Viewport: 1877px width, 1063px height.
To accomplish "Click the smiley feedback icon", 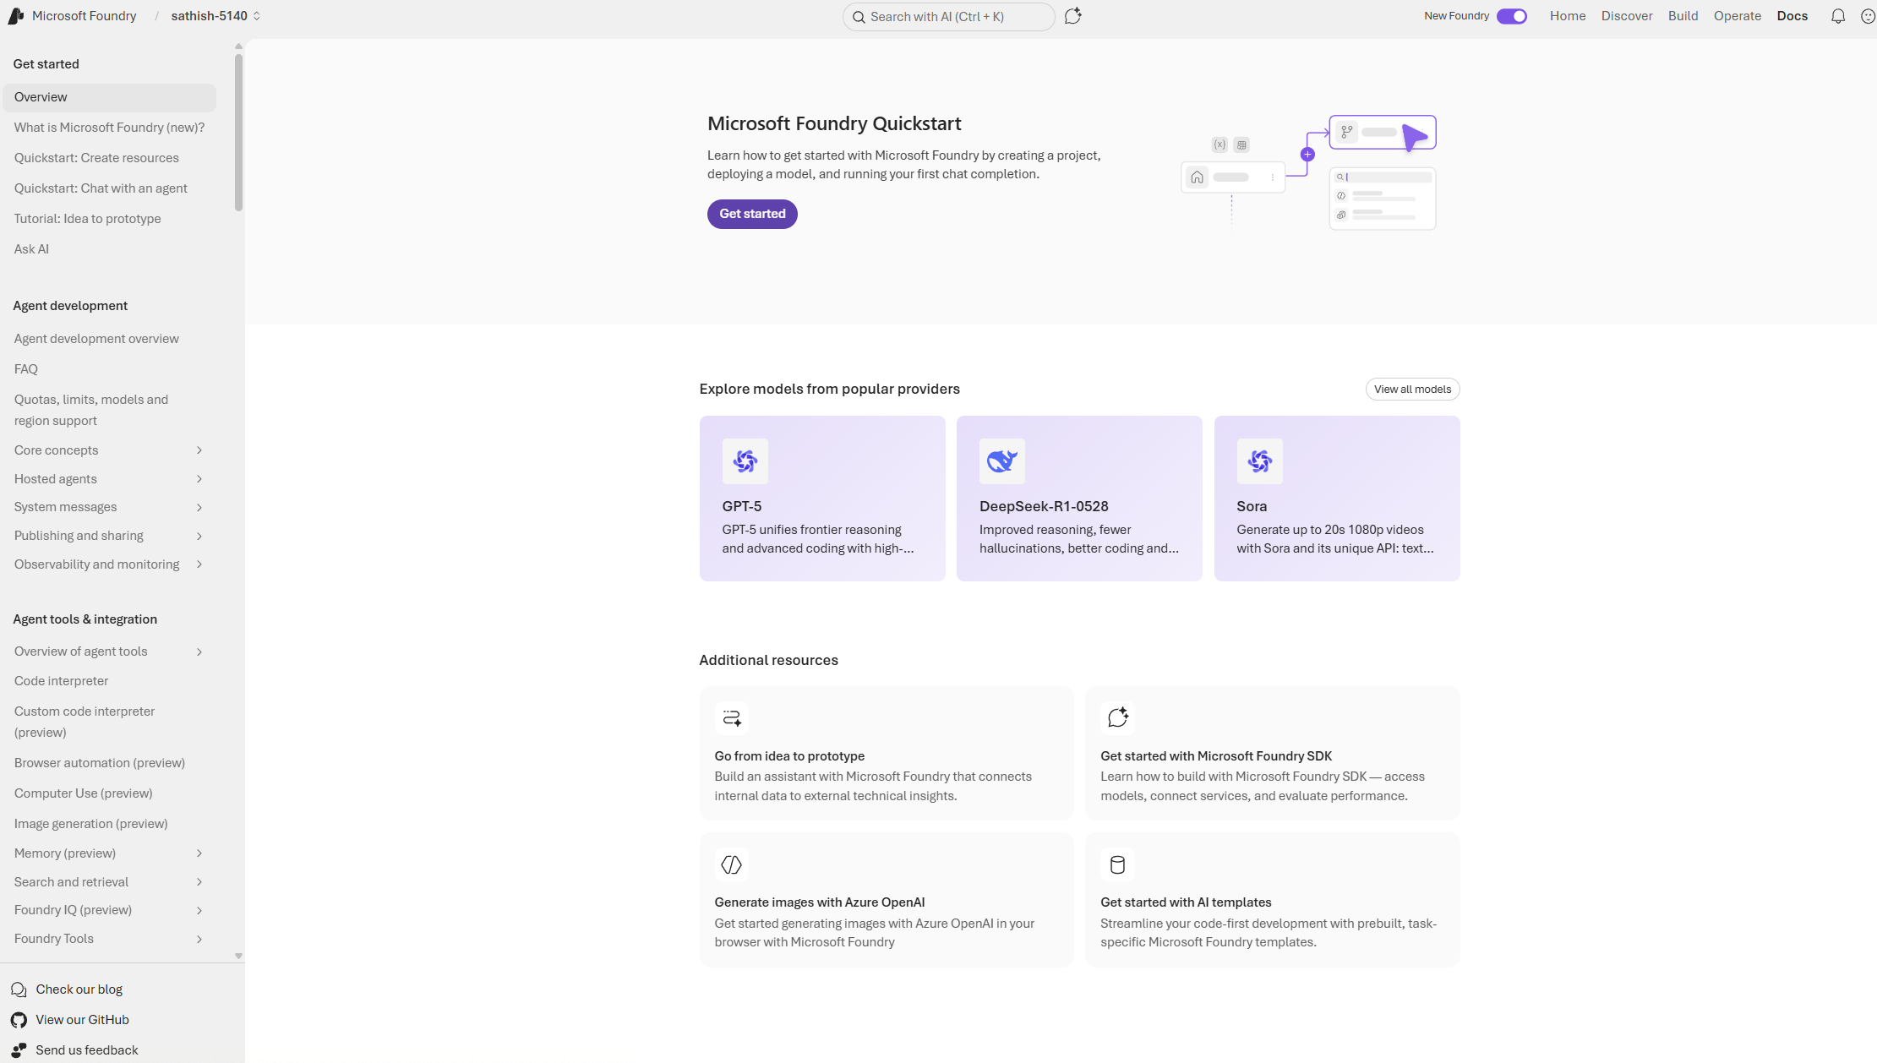I will click(x=1868, y=16).
